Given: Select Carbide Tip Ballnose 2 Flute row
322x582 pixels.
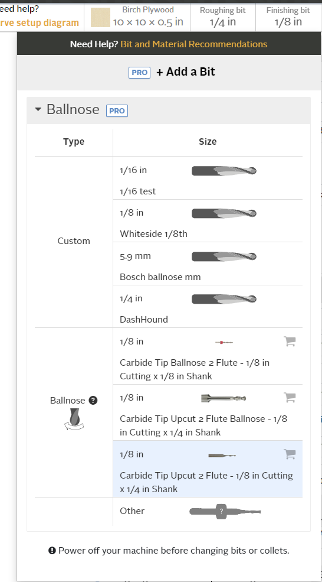Looking at the screenshot, I should tap(208, 356).
